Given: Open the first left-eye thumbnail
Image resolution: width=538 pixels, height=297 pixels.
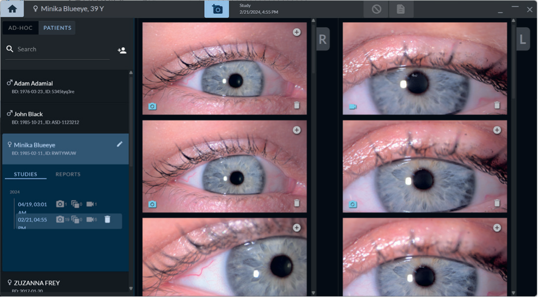Looking at the screenshot, I should (425, 69).
